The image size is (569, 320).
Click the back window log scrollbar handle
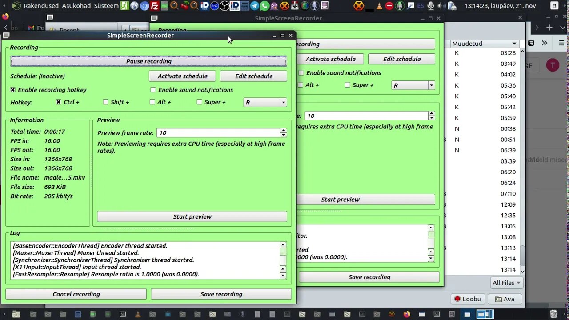(x=431, y=243)
